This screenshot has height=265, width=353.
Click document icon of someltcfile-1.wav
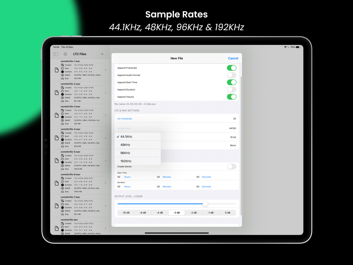[57, 70]
